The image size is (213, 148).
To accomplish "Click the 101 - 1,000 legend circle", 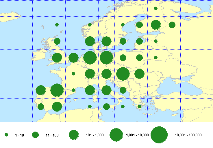I will point(74,135).
